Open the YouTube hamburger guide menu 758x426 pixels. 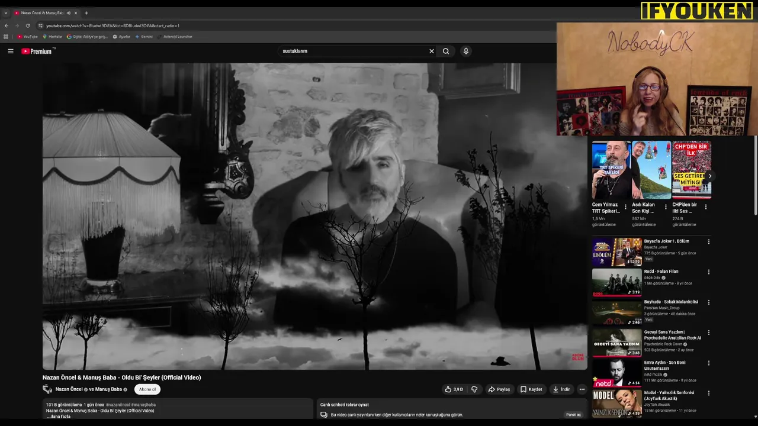click(x=10, y=51)
